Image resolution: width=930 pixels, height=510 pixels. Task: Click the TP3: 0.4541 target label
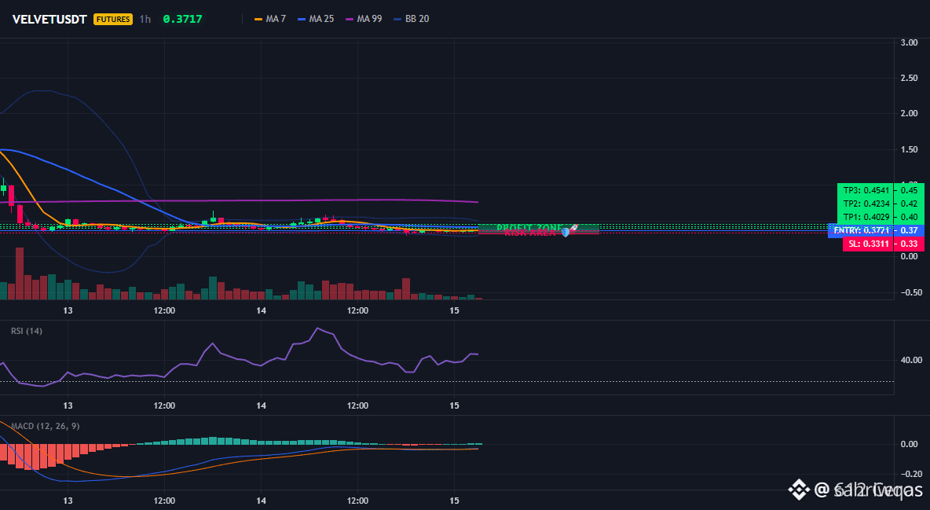point(866,191)
